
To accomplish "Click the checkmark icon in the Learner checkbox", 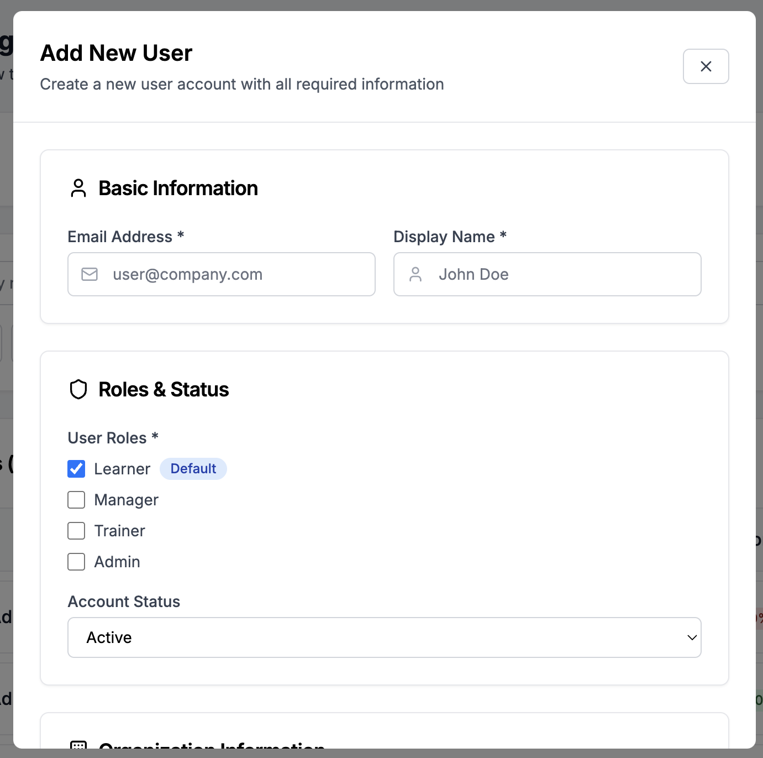I will [76, 469].
